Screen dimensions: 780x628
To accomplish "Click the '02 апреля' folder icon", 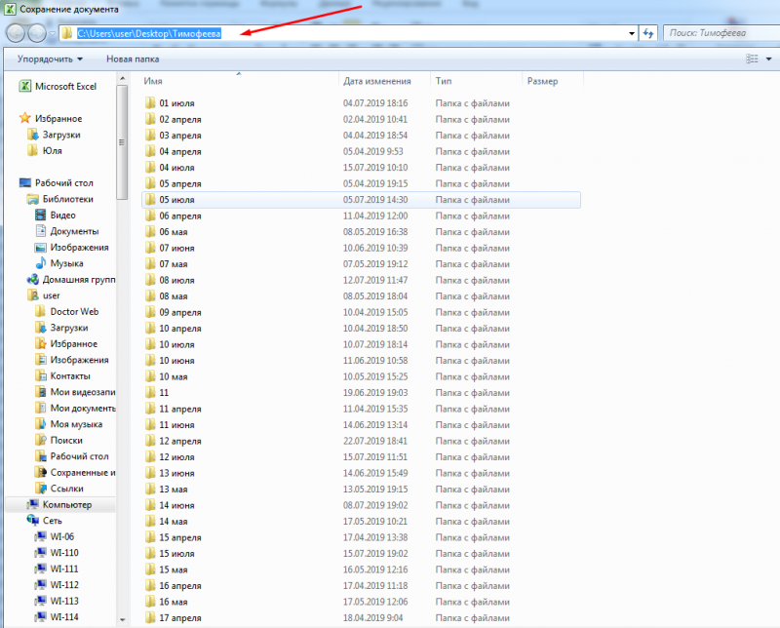I will [150, 119].
